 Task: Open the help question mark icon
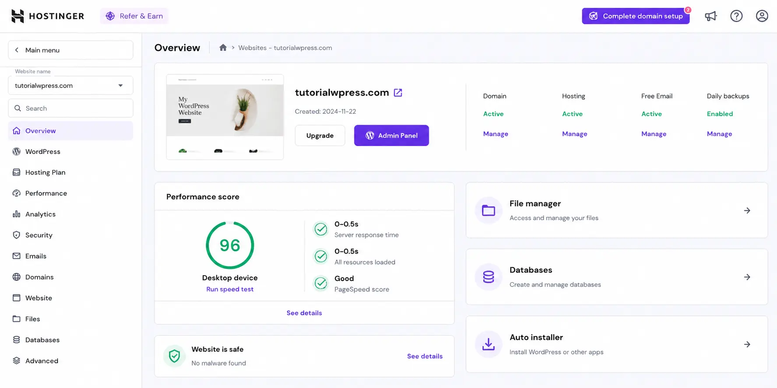pyautogui.click(x=736, y=16)
